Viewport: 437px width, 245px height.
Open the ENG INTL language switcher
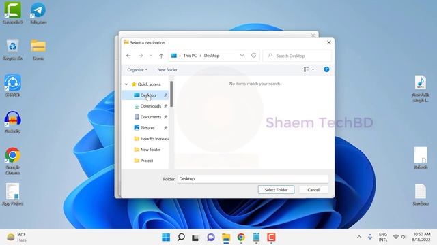click(383, 237)
